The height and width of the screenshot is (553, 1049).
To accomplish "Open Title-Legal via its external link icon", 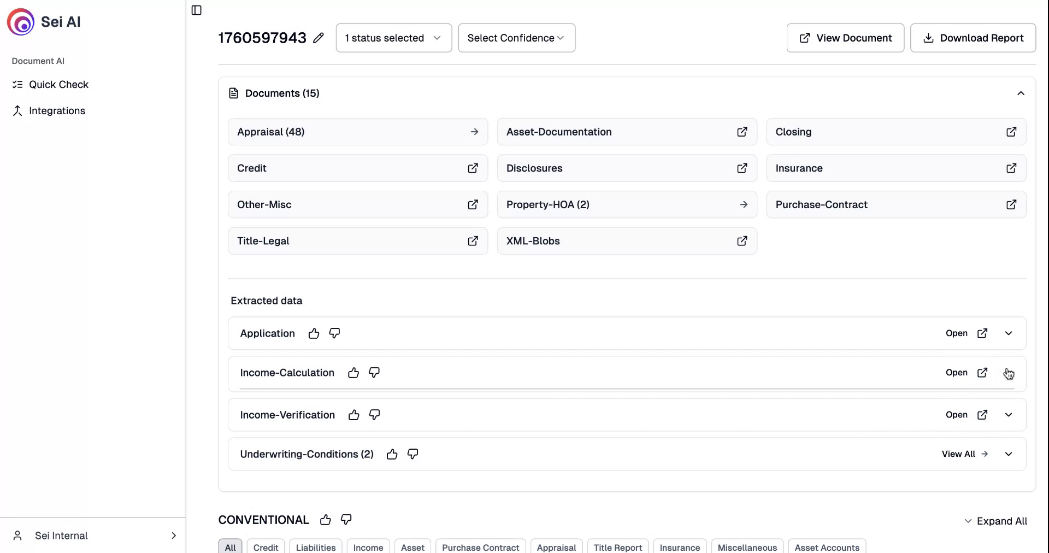I will coord(473,241).
